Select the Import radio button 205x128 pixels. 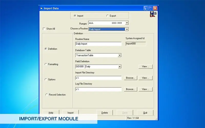75,16
